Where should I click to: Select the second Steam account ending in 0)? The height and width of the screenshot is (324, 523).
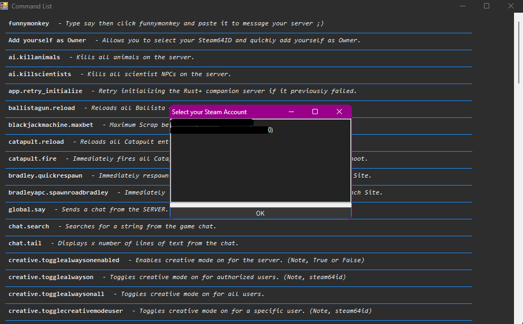(x=222, y=129)
